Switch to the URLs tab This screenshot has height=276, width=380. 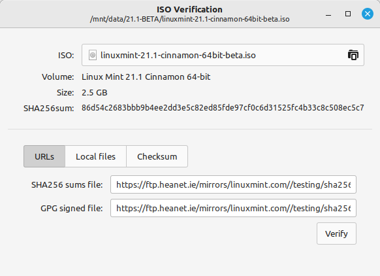(44, 156)
